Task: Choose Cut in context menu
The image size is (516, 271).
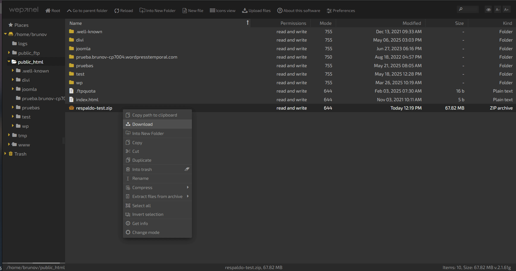Action: [x=157, y=151]
